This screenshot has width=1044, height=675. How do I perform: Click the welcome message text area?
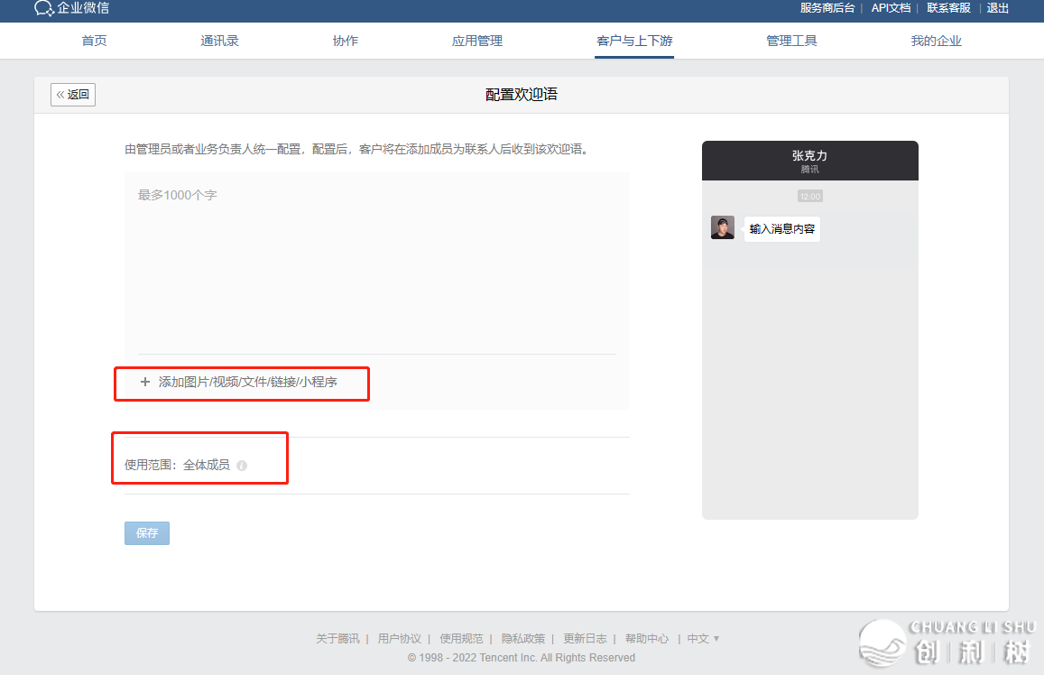(377, 262)
